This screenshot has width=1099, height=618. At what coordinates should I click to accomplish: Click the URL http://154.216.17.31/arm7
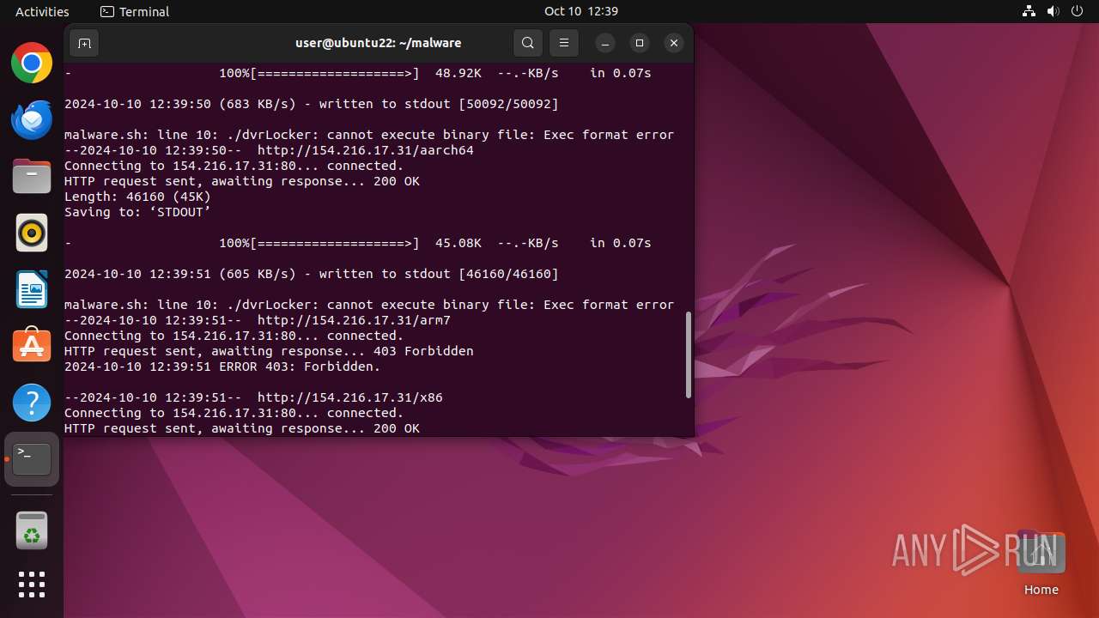(x=354, y=320)
